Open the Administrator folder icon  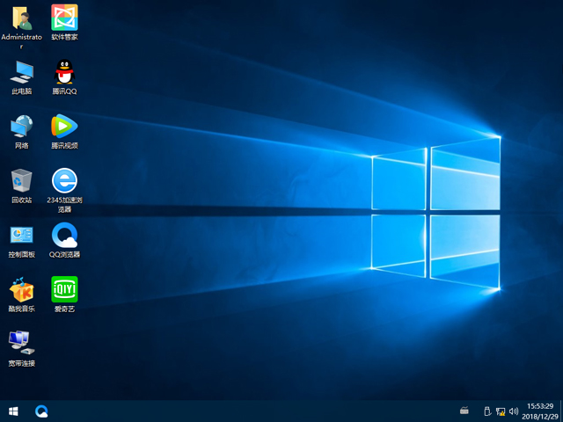tap(21, 18)
